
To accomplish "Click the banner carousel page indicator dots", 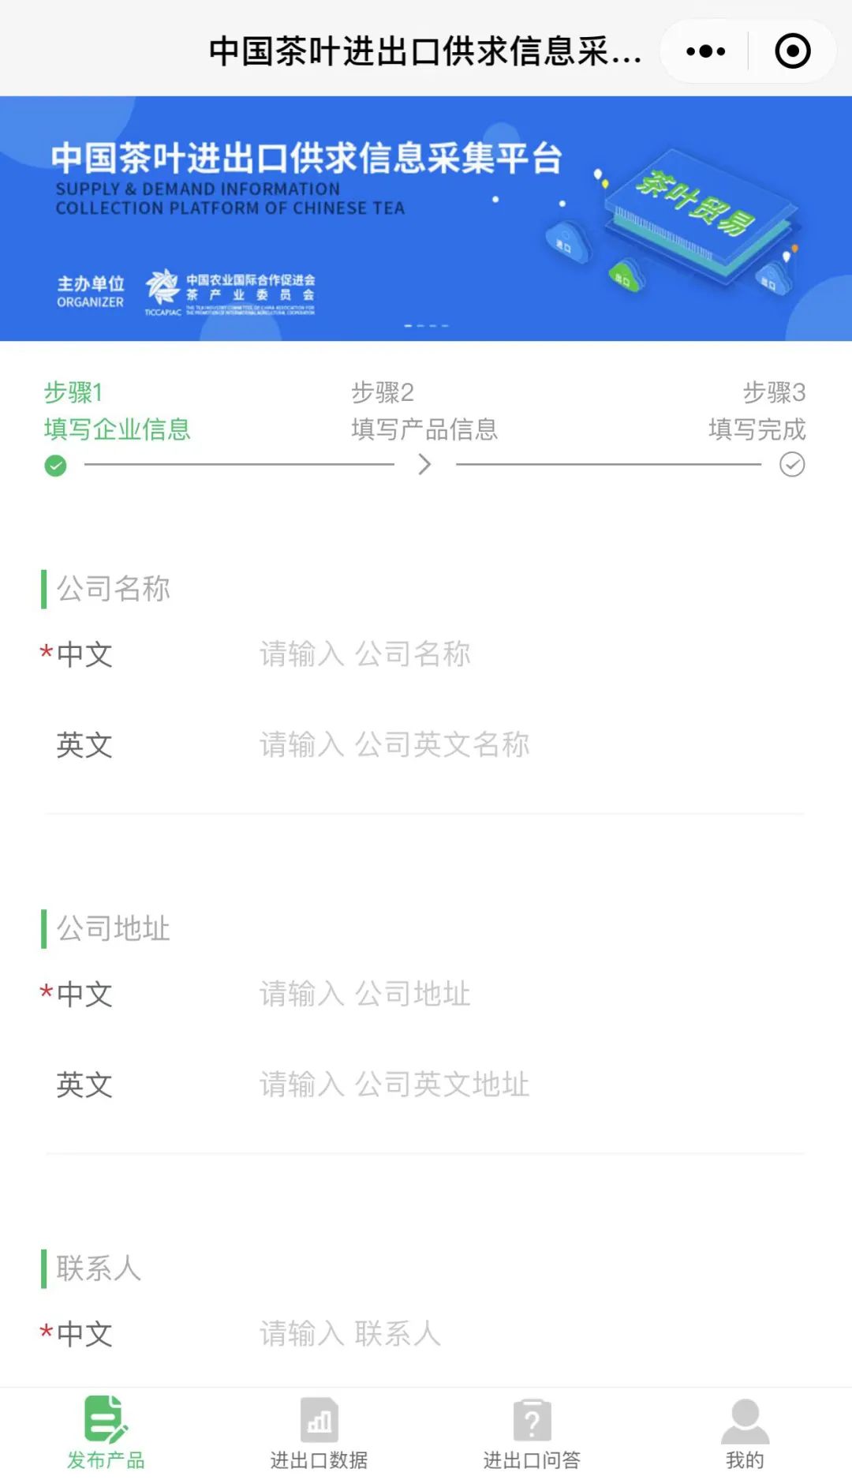I will (426, 325).
